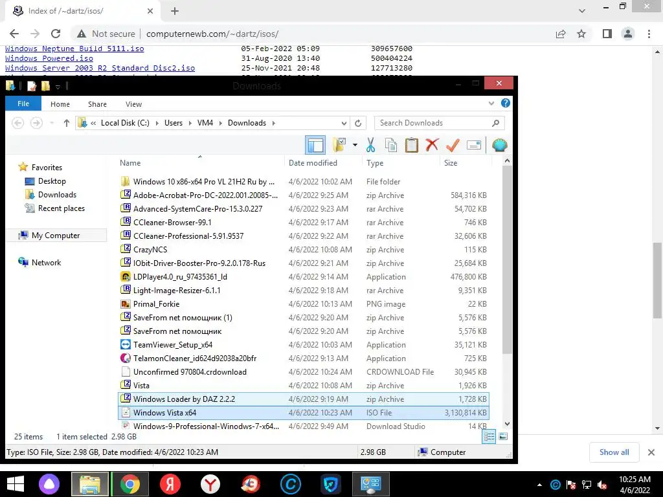This screenshot has height=497, width=663.
Task: Click Properties icon in Explorer title bar
Action: tap(32, 86)
